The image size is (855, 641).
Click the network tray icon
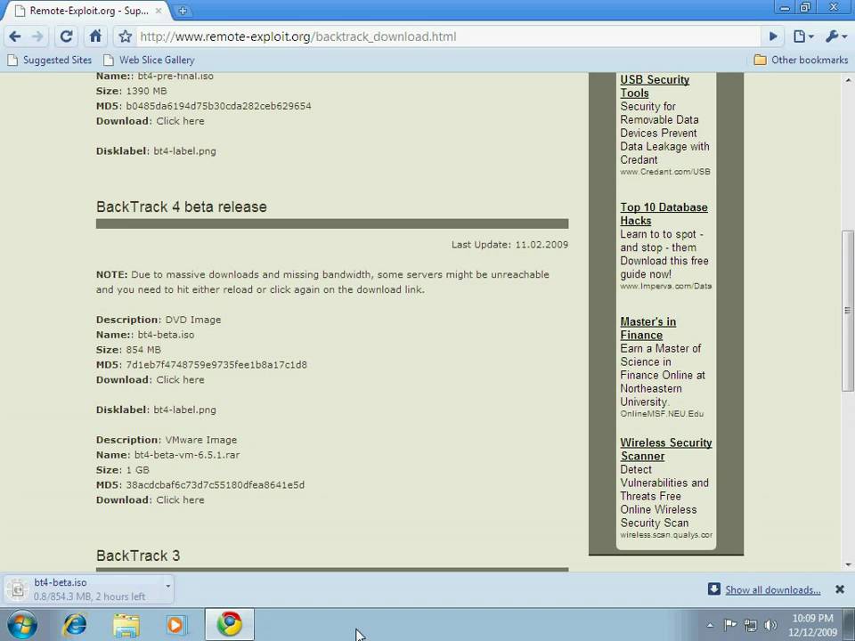[751, 625]
